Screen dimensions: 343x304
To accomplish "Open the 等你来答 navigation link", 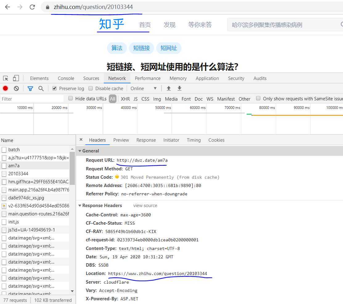I will 200,25.
